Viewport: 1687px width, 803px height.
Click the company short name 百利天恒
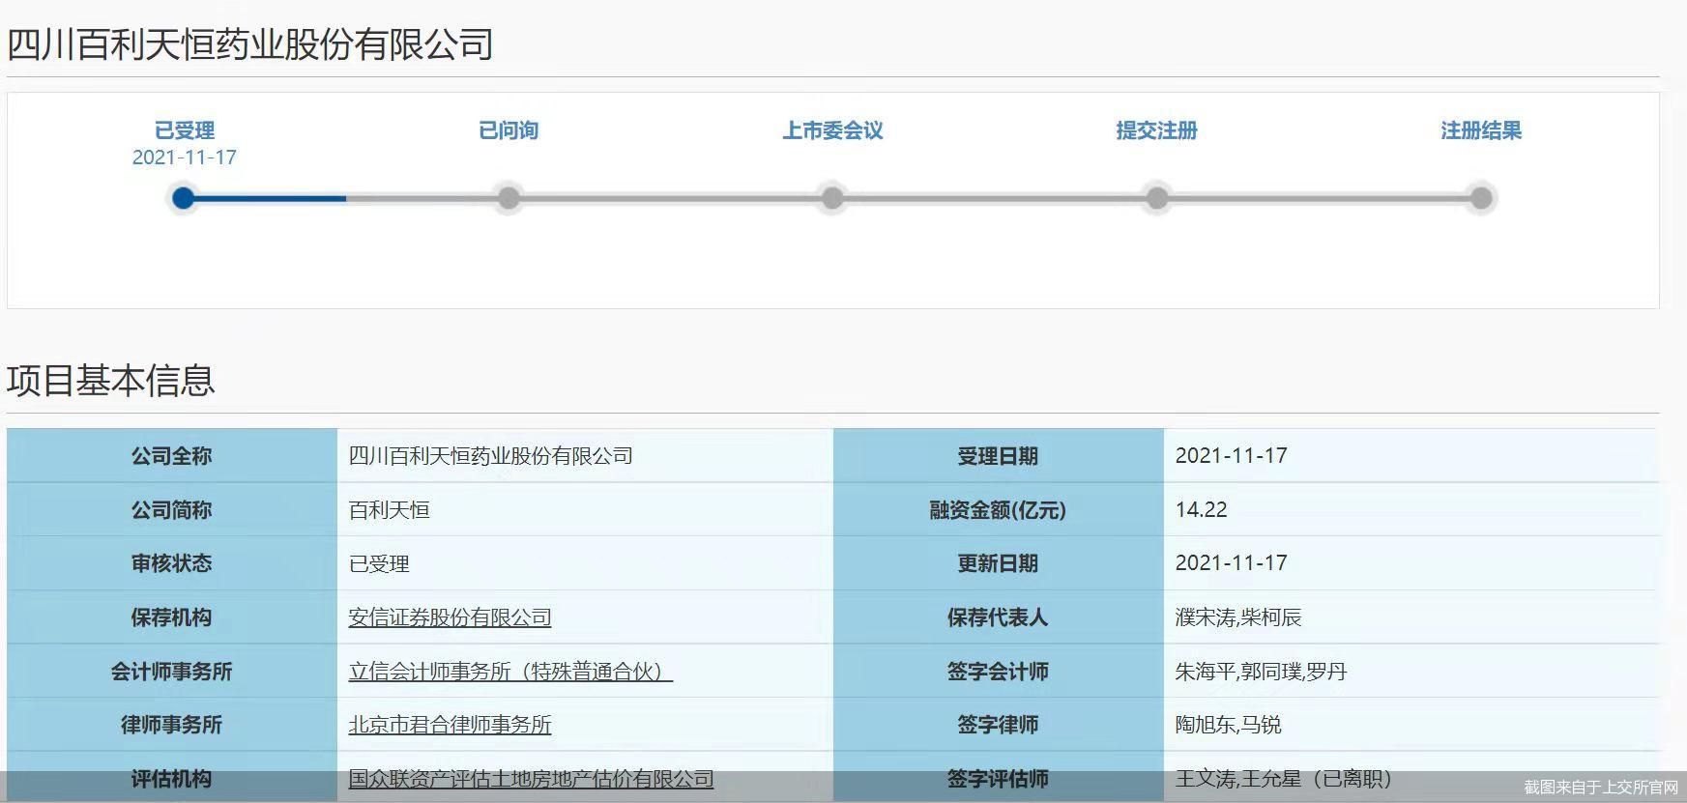[389, 510]
